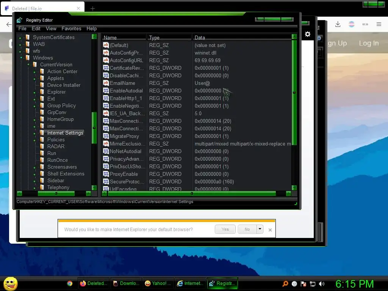The image size is (388, 291).
Task: Click the SystemCertificates folder icon
Action: coord(28,37)
